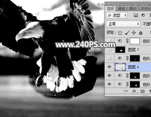Viewport: 151px width, 117px height.
Task: Switch to the 图层 (Layers) tab
Action: [110, 9]
